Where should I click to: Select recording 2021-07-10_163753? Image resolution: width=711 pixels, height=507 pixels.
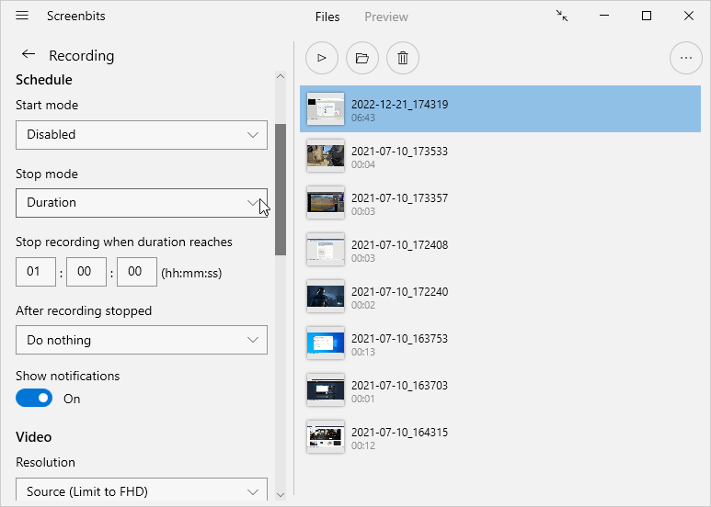click(500, 344)
